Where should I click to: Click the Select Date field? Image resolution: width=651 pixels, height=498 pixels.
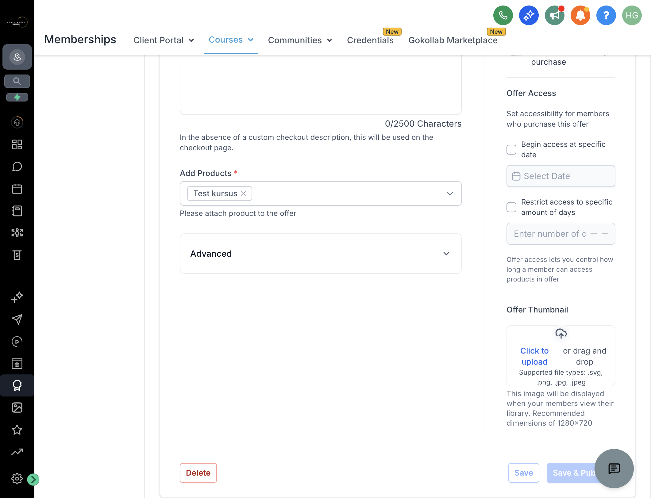[561, 176]
